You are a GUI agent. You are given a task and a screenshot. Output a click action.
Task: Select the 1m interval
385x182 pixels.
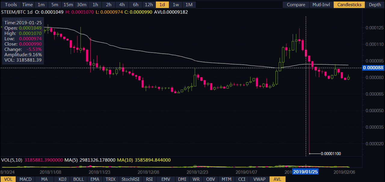pyautogui.click(x=41, y=4)
